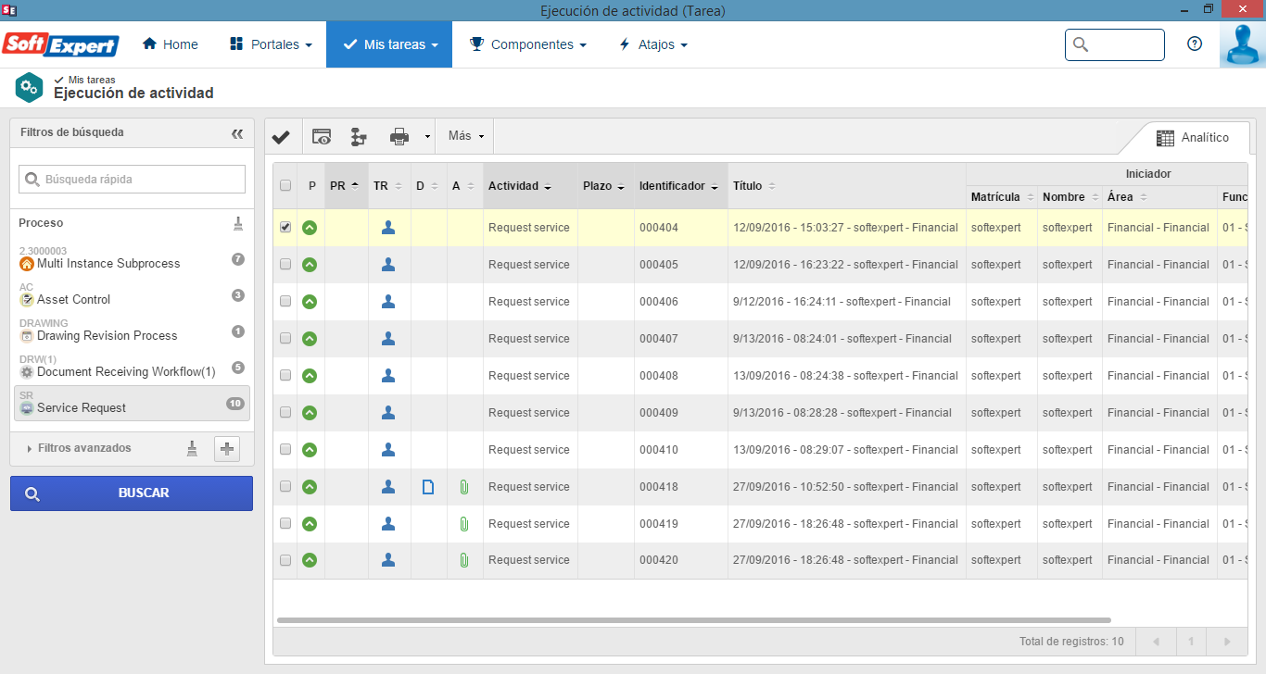Toggle the select-all checkbox in table header
This screenshot has height=674, width=1266.
pyautogui.click(x=285, y=185)
